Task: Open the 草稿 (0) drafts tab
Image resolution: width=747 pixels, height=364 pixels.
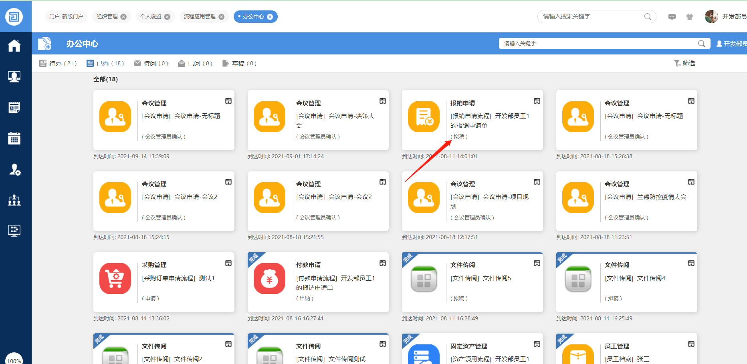Action: pyautogui.click(x=239, y=63)
